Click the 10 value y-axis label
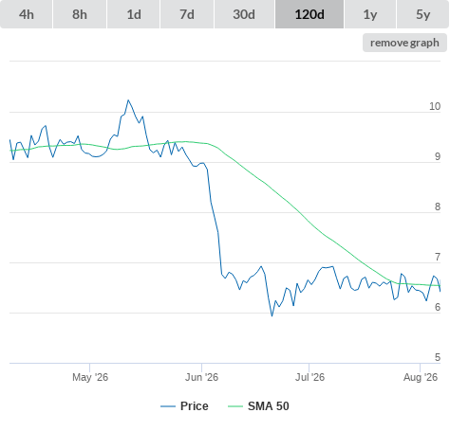 pyautogui.click(x=435, y=106)
